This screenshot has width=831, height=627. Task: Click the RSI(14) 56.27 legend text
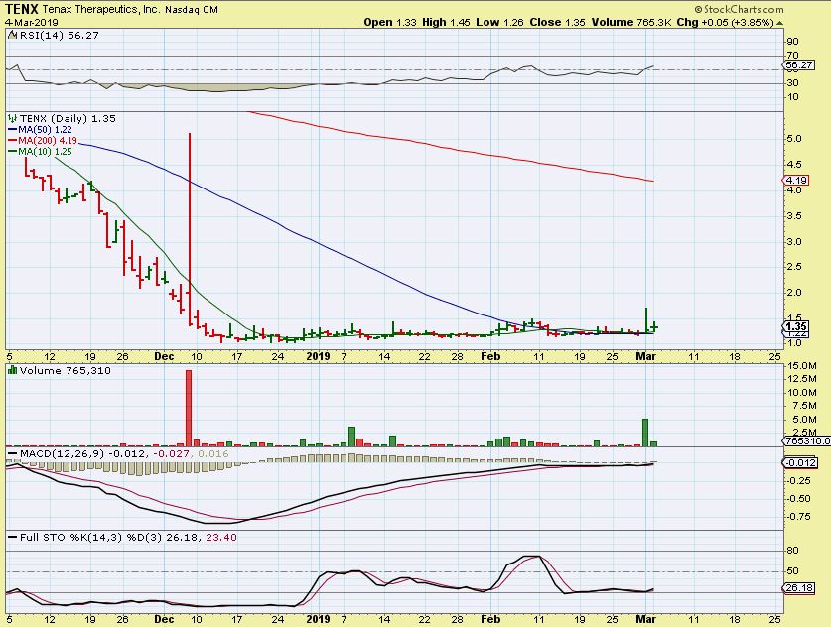(60, 35)
